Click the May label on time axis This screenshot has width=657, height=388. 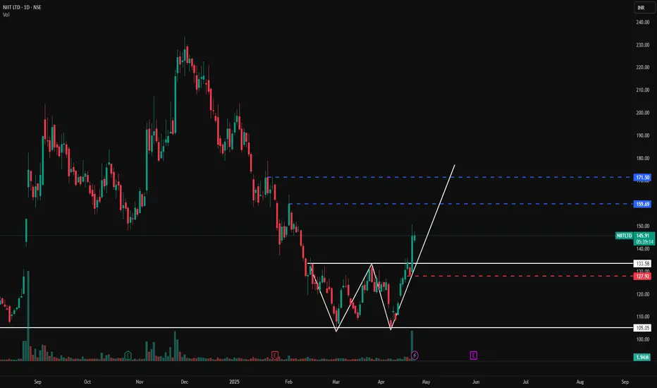point(426,382)
